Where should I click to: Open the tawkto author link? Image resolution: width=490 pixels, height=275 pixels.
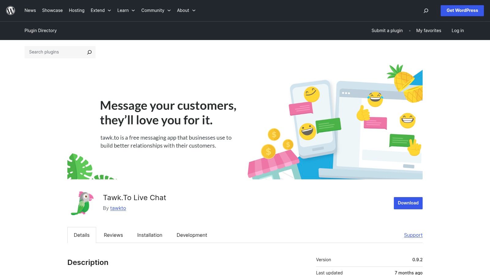pos(118,208)
